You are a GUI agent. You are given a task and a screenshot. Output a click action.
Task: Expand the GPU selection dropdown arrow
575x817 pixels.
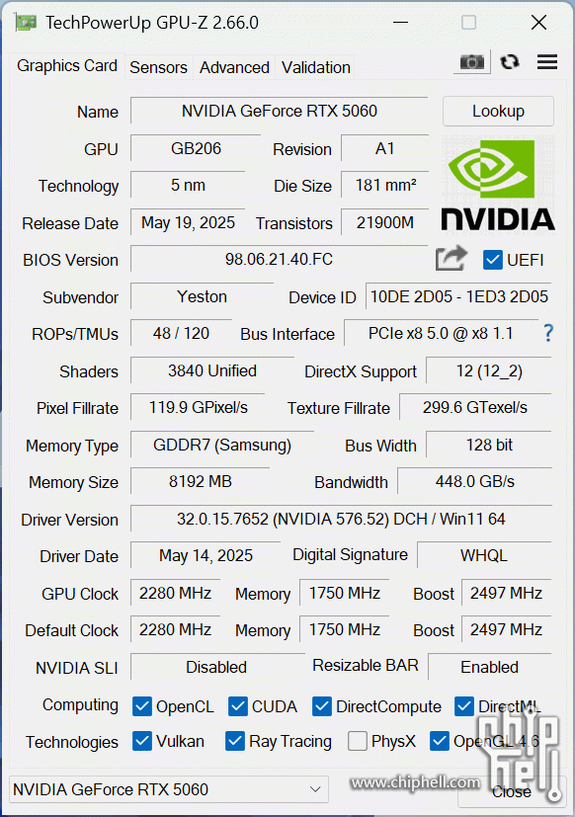tap(315, 789)
